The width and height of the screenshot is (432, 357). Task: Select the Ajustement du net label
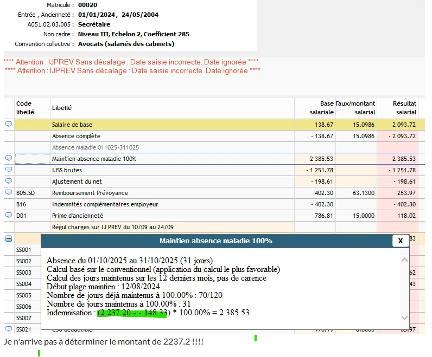pos(77,181)
